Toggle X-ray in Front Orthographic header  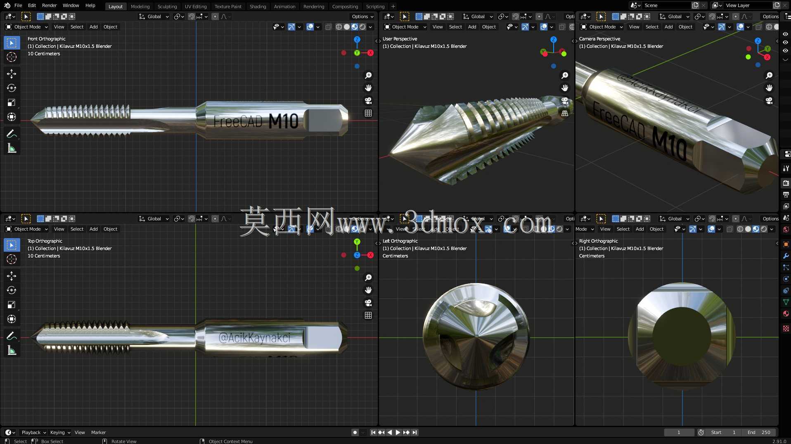(328, 27)
